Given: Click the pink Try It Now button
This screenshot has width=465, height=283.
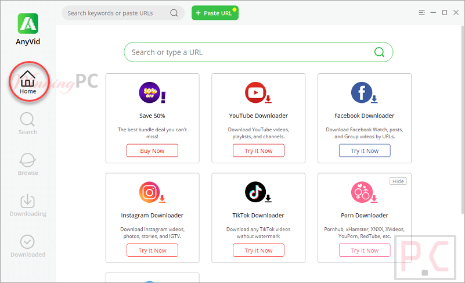Looking at the screenshot, I should [x=365, y=250].
